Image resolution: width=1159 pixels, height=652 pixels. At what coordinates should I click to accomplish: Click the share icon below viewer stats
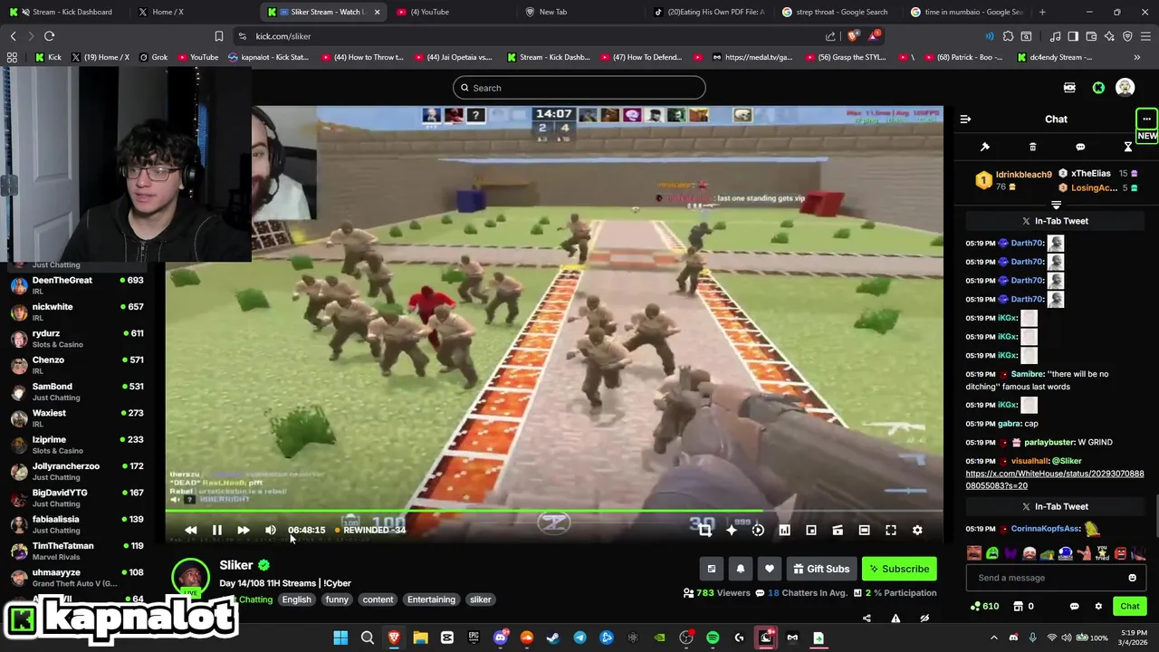pos(867,618)
